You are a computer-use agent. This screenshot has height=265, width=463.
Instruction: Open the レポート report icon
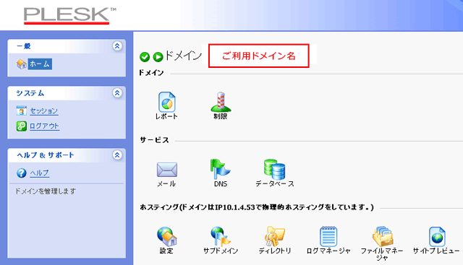[167, 102]
